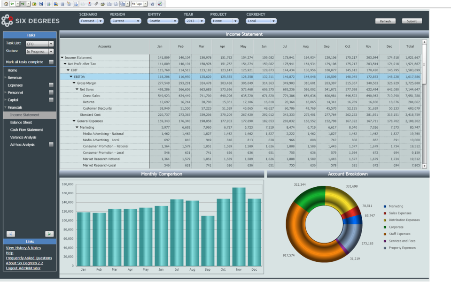This screenshot has height=282, width=451.
Task: Click the table scrollbar down arrow
Action: tap(424, 166)
